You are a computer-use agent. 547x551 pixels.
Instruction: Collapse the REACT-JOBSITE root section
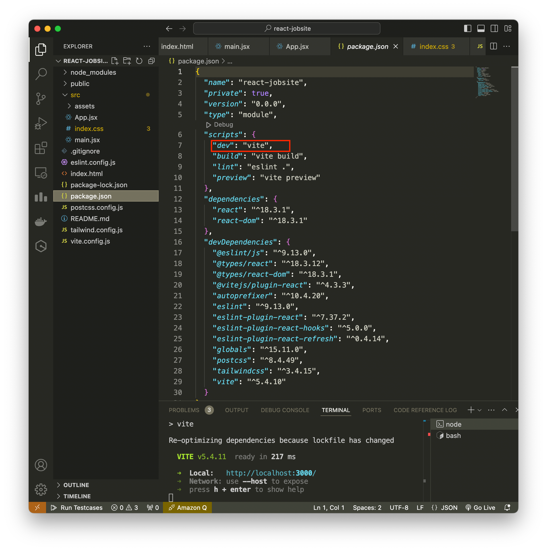click(x=82, y=61)
